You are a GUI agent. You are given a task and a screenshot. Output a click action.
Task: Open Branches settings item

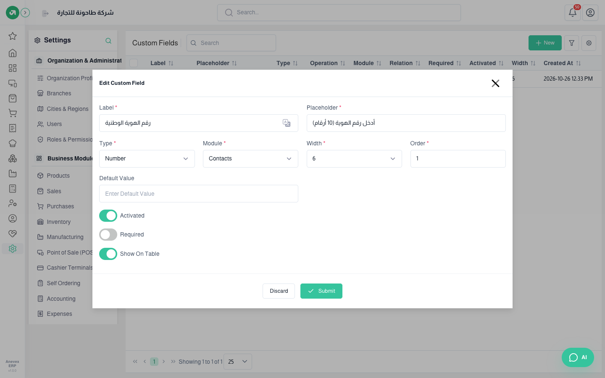(59, 93)
